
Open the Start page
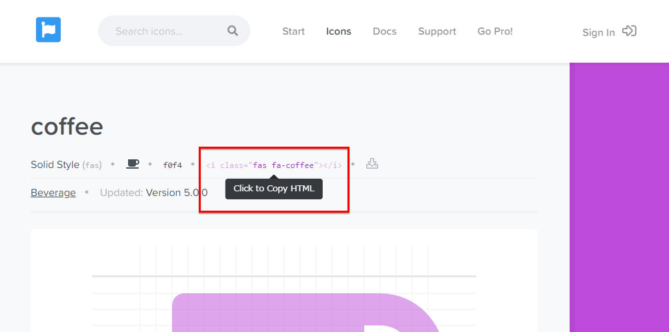(293, 31)
